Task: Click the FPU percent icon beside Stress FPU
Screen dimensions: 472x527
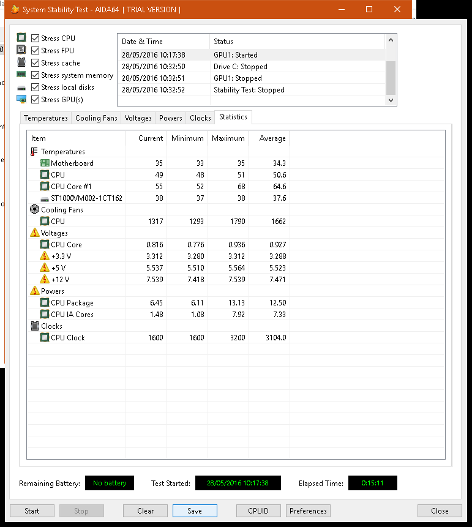Action: click(21, 50)
